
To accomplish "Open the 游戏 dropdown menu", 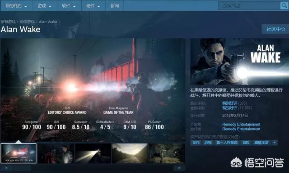I will pyautogui.click(x=45, y=6).
